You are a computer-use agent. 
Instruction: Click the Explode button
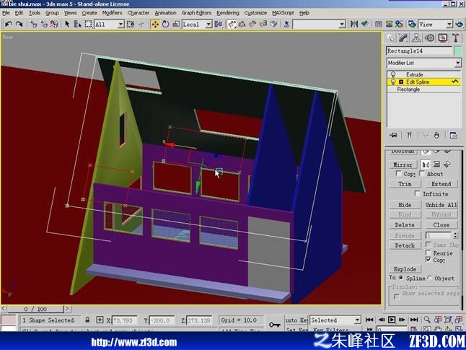coord(405,269)
